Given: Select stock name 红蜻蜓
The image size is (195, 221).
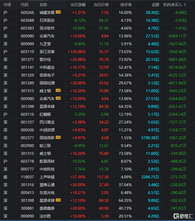Looking at the screenshot, I should [45, 114].
